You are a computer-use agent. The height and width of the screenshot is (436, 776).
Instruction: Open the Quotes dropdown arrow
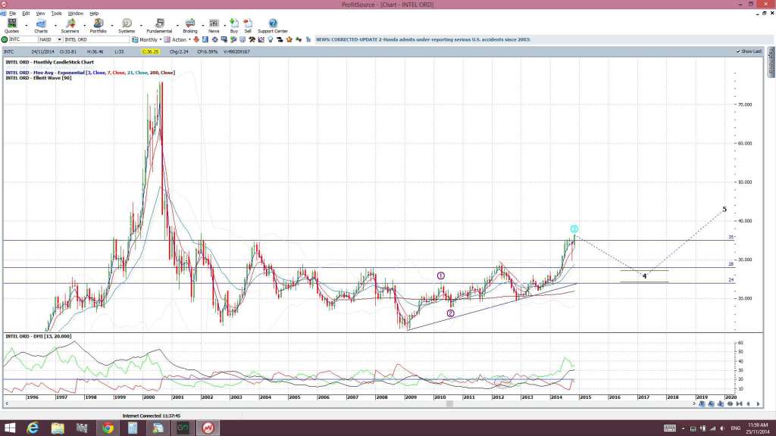[27, 25]
